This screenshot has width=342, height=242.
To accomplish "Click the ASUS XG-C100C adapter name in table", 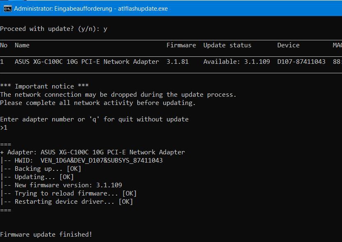I will tap(87, 62).
